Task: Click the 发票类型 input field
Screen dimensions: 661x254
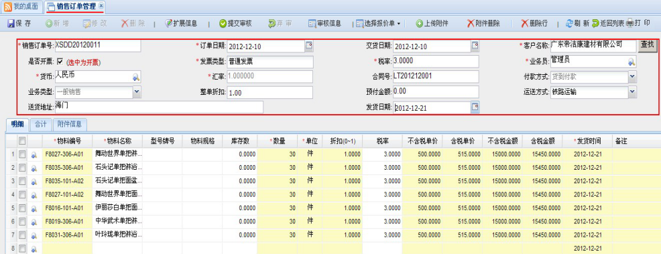Action: click(270, 62)
